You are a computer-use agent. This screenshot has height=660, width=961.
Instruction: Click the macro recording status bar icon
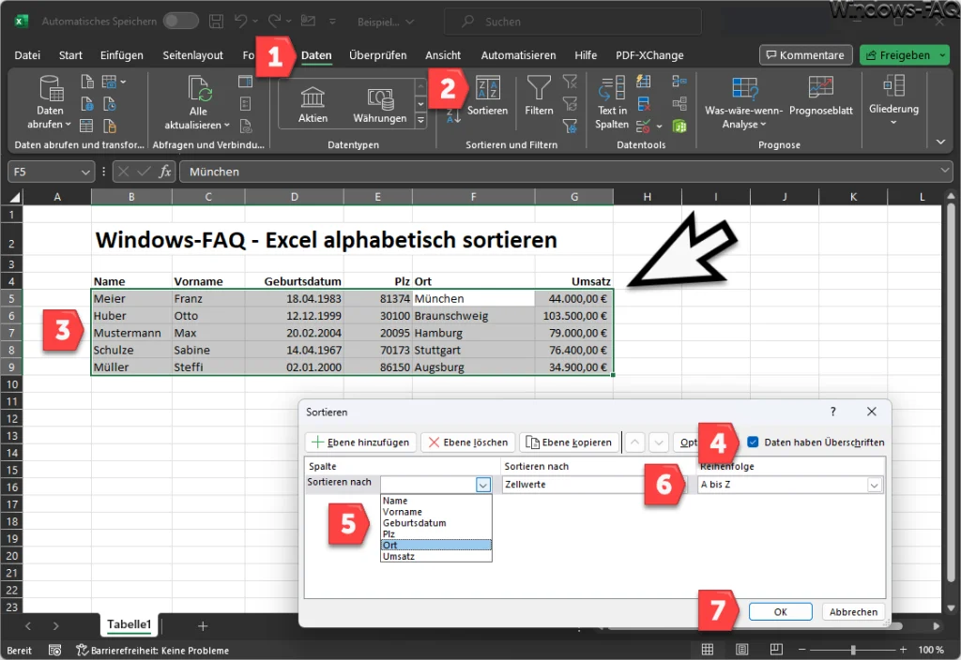pyautogui.click(x=54, y=651)
